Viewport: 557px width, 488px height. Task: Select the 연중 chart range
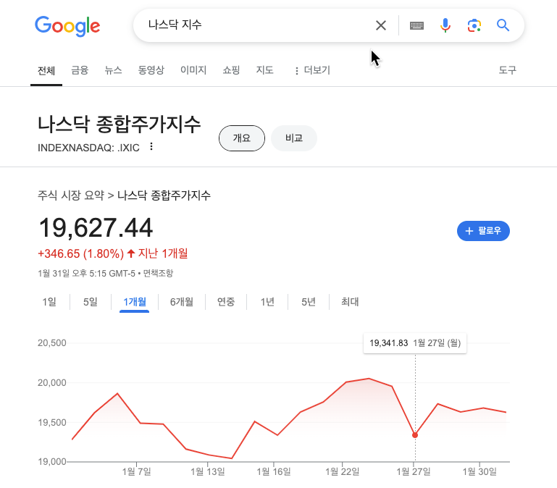point(226,302)
